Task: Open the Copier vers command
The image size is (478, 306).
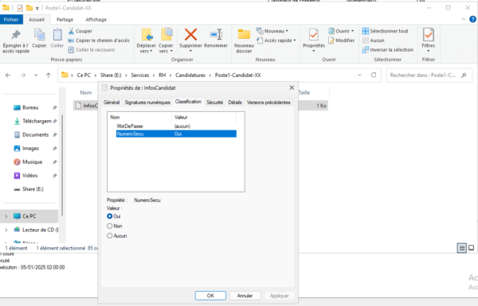Action: pyautogui.click(x=166, y=41)
